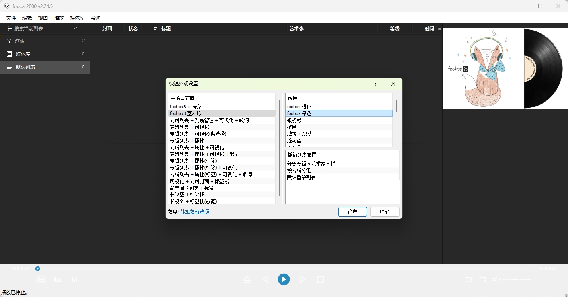This screenshot has width=568, height=297.
Task: Select layout '专辑列表 + 列表管理 + 可视化 + 歌词'
Action: point(222,120)
